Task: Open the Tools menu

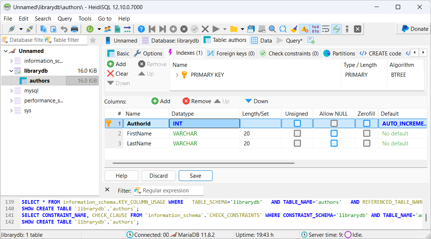Action: click(85, 18)
